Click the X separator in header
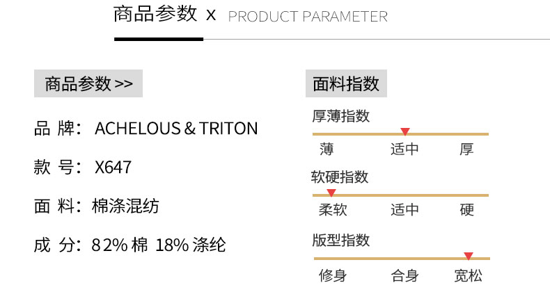 pyautogui.click(x=211, y=15)
